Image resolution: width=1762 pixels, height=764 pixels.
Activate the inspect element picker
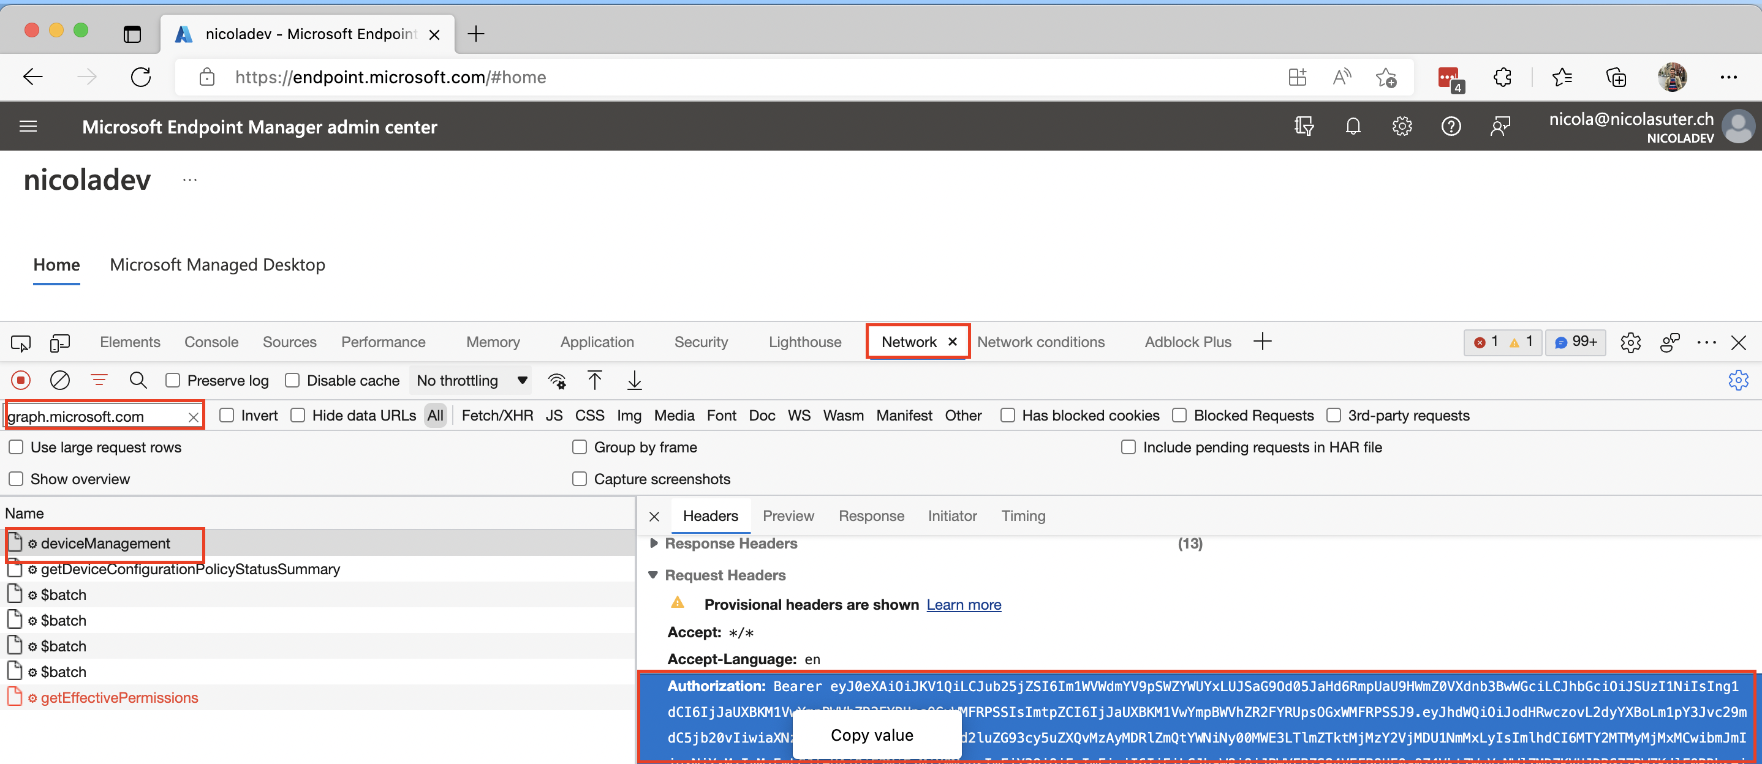pos(20,342)
